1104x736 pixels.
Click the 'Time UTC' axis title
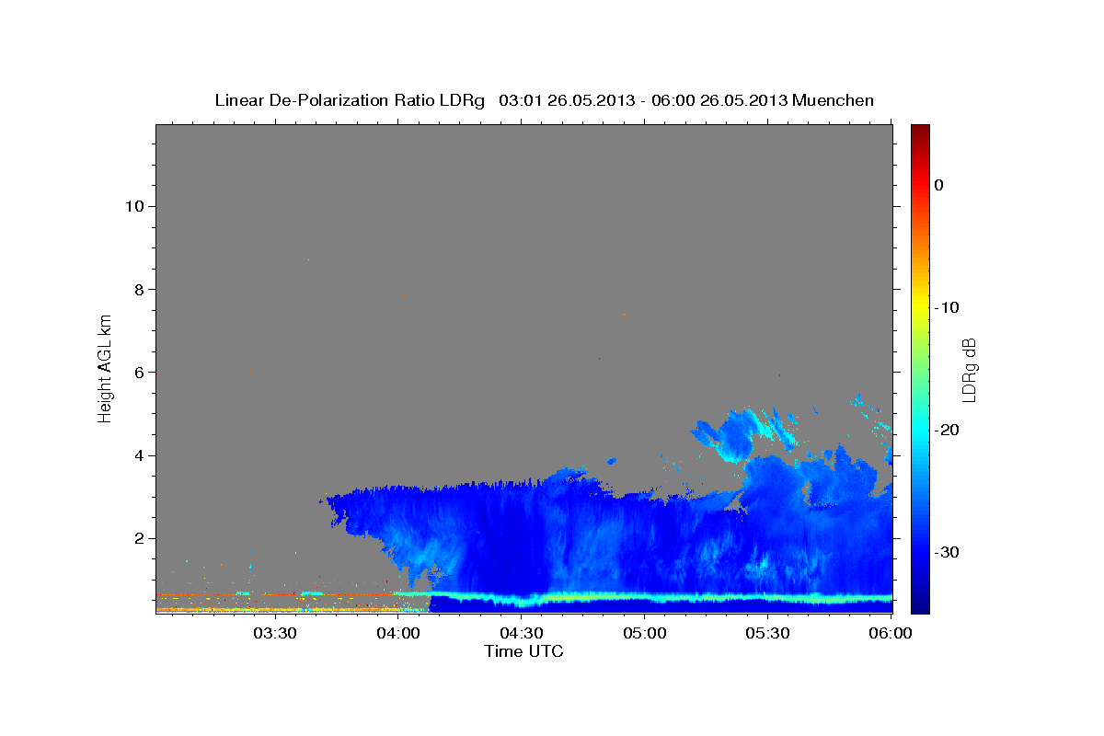[x=523, y=651]
